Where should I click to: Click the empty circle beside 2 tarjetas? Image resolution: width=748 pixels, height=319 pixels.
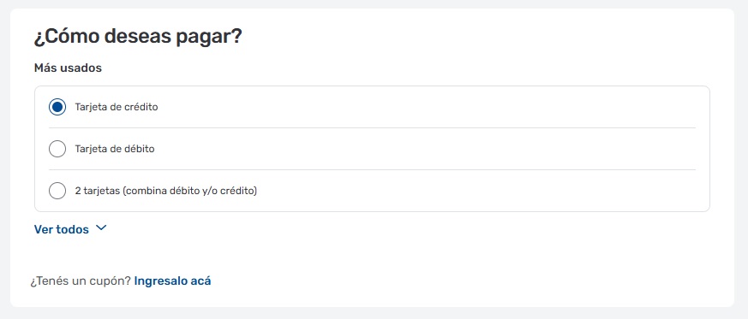pyautogui.click(x=57, y=191)
